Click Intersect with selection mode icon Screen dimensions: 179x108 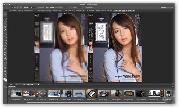coord(21,7)
